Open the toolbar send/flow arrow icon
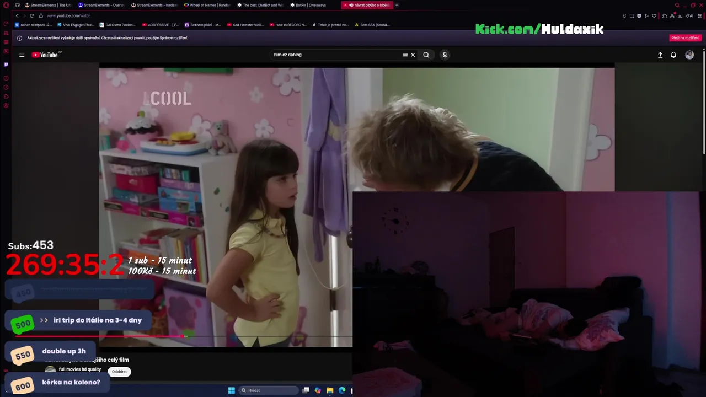Screen dimensions: 706x397 pos(647,15)
